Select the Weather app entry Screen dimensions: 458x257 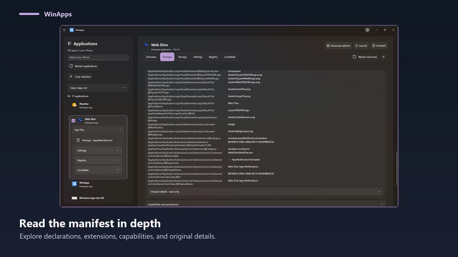pos(98,105)
